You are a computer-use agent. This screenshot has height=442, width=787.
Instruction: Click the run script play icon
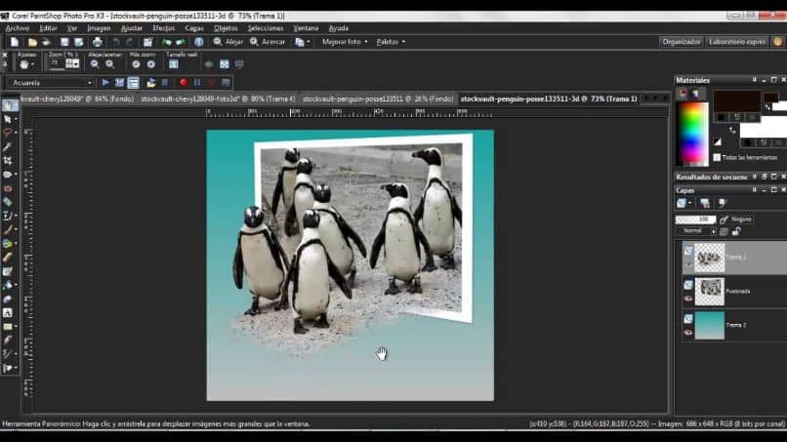[105, 83]
